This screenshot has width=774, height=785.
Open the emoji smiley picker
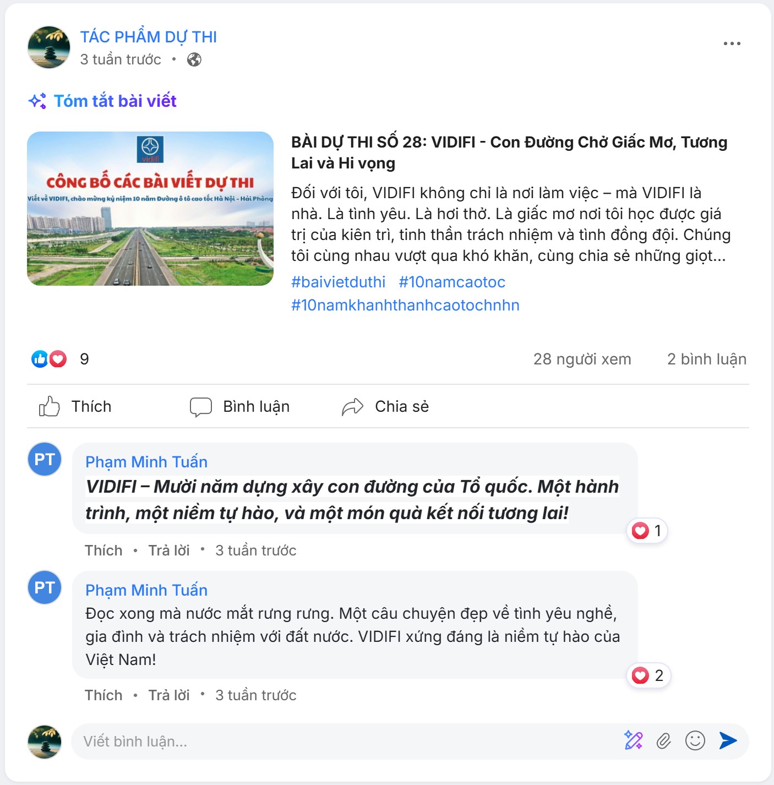(x=695, y=740)
